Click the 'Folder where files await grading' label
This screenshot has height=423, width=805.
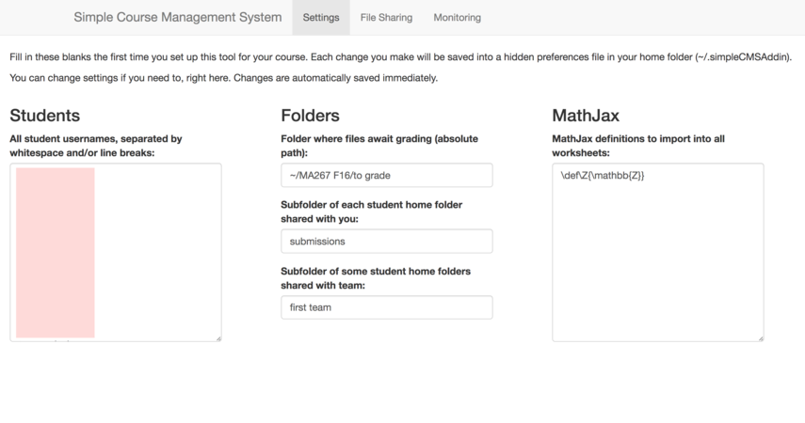click(x=379, y=146)
